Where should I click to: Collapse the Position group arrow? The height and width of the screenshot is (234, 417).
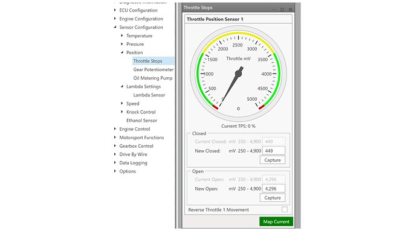(x=122, y=52)
